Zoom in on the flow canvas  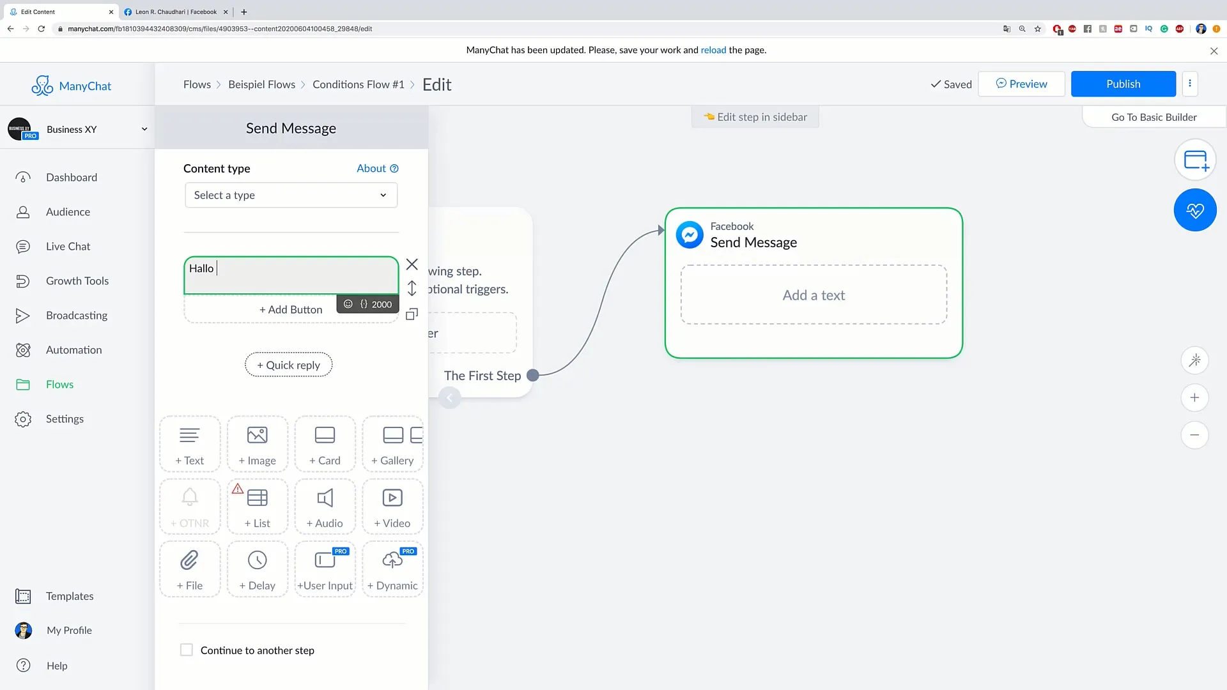[1194, 398]
